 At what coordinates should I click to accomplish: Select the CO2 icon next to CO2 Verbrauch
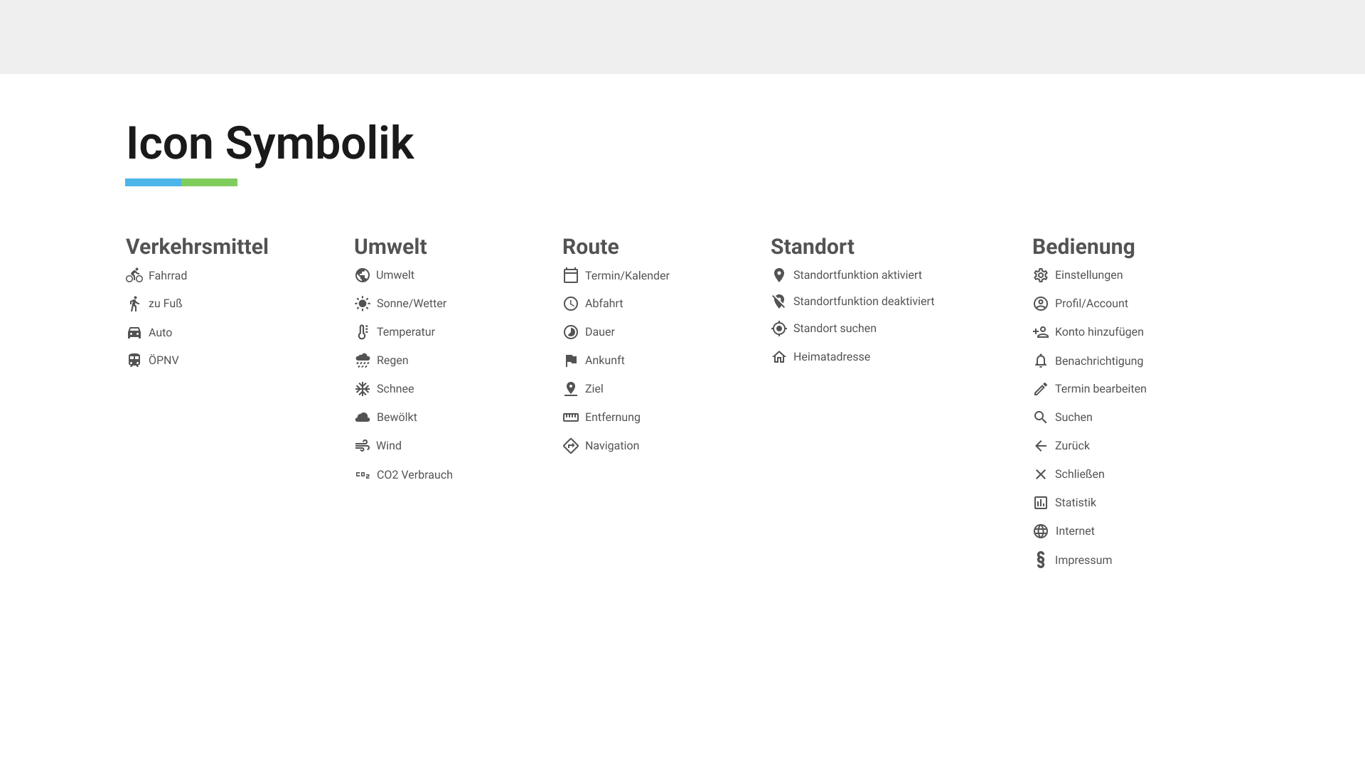(363, 474)
